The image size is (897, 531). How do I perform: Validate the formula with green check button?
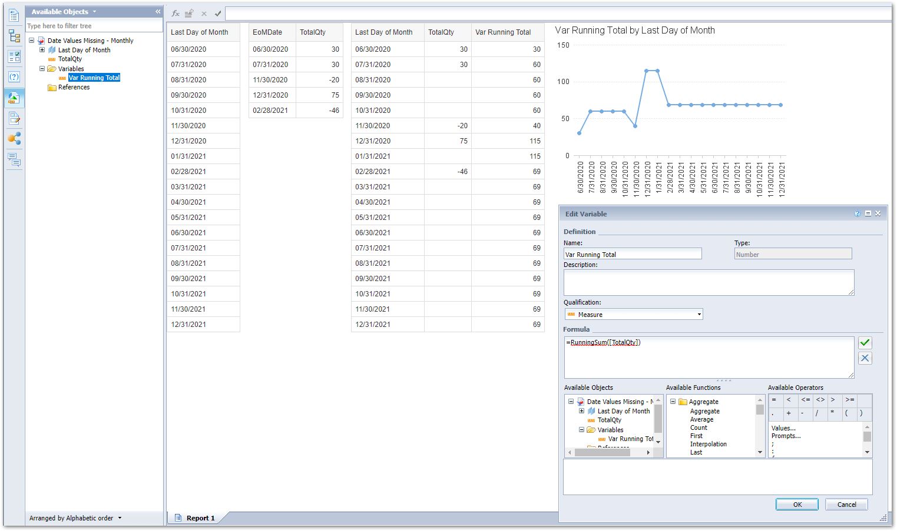pyautogui.click(x=865, y=343)
